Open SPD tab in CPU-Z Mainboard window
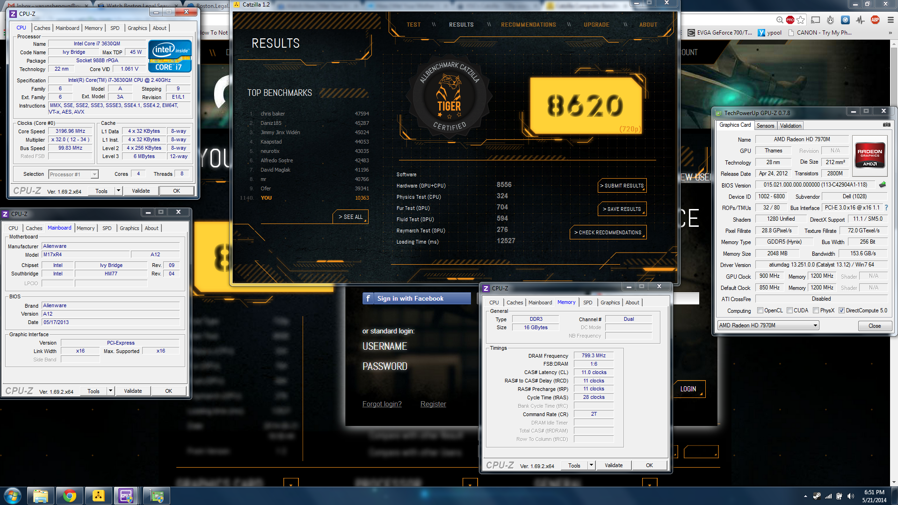 pyautogui.click(x=107, y=228)
